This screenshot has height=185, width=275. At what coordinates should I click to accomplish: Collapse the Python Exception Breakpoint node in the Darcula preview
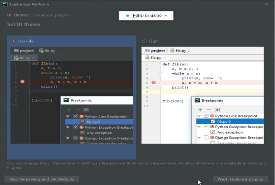click(68, 127)
